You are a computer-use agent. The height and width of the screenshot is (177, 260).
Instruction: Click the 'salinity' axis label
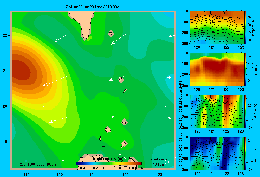click(256, 70)
